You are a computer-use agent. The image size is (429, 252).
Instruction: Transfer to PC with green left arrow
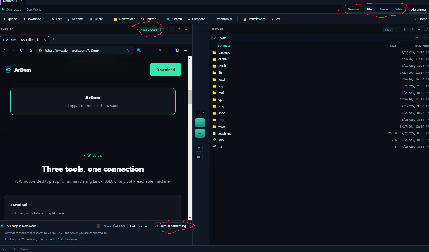(x=200, y=133)
